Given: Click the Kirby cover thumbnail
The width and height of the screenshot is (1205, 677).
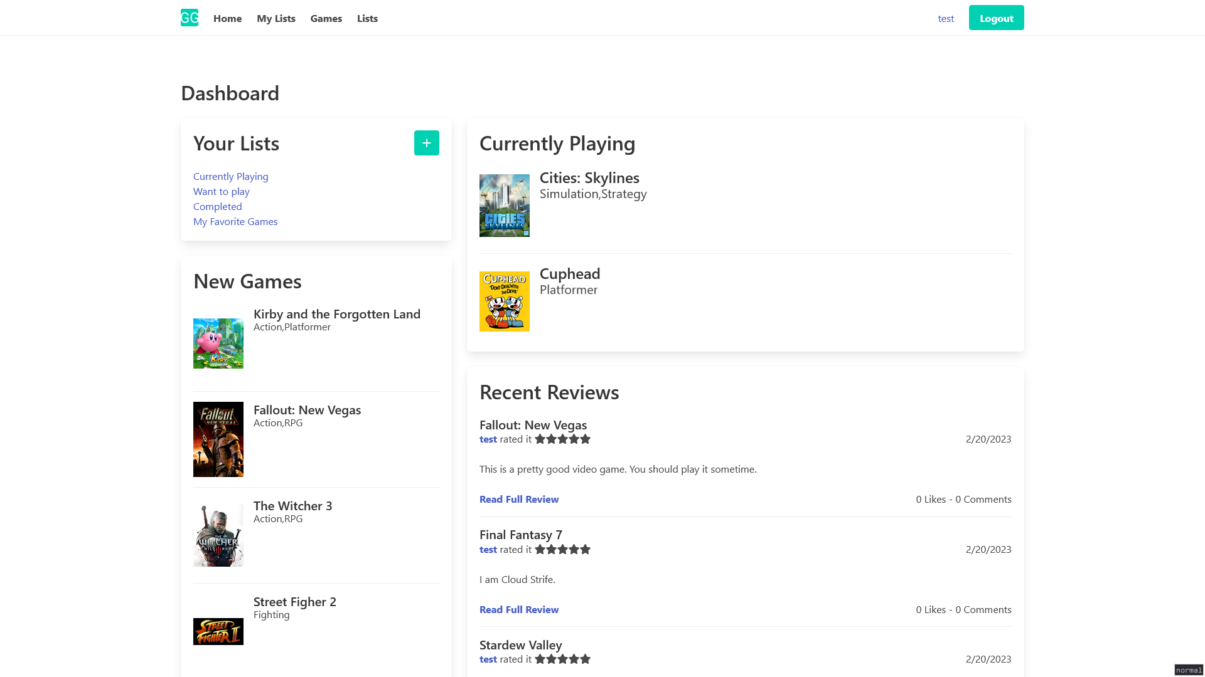Looking at the screenshot, I should 218,344.
